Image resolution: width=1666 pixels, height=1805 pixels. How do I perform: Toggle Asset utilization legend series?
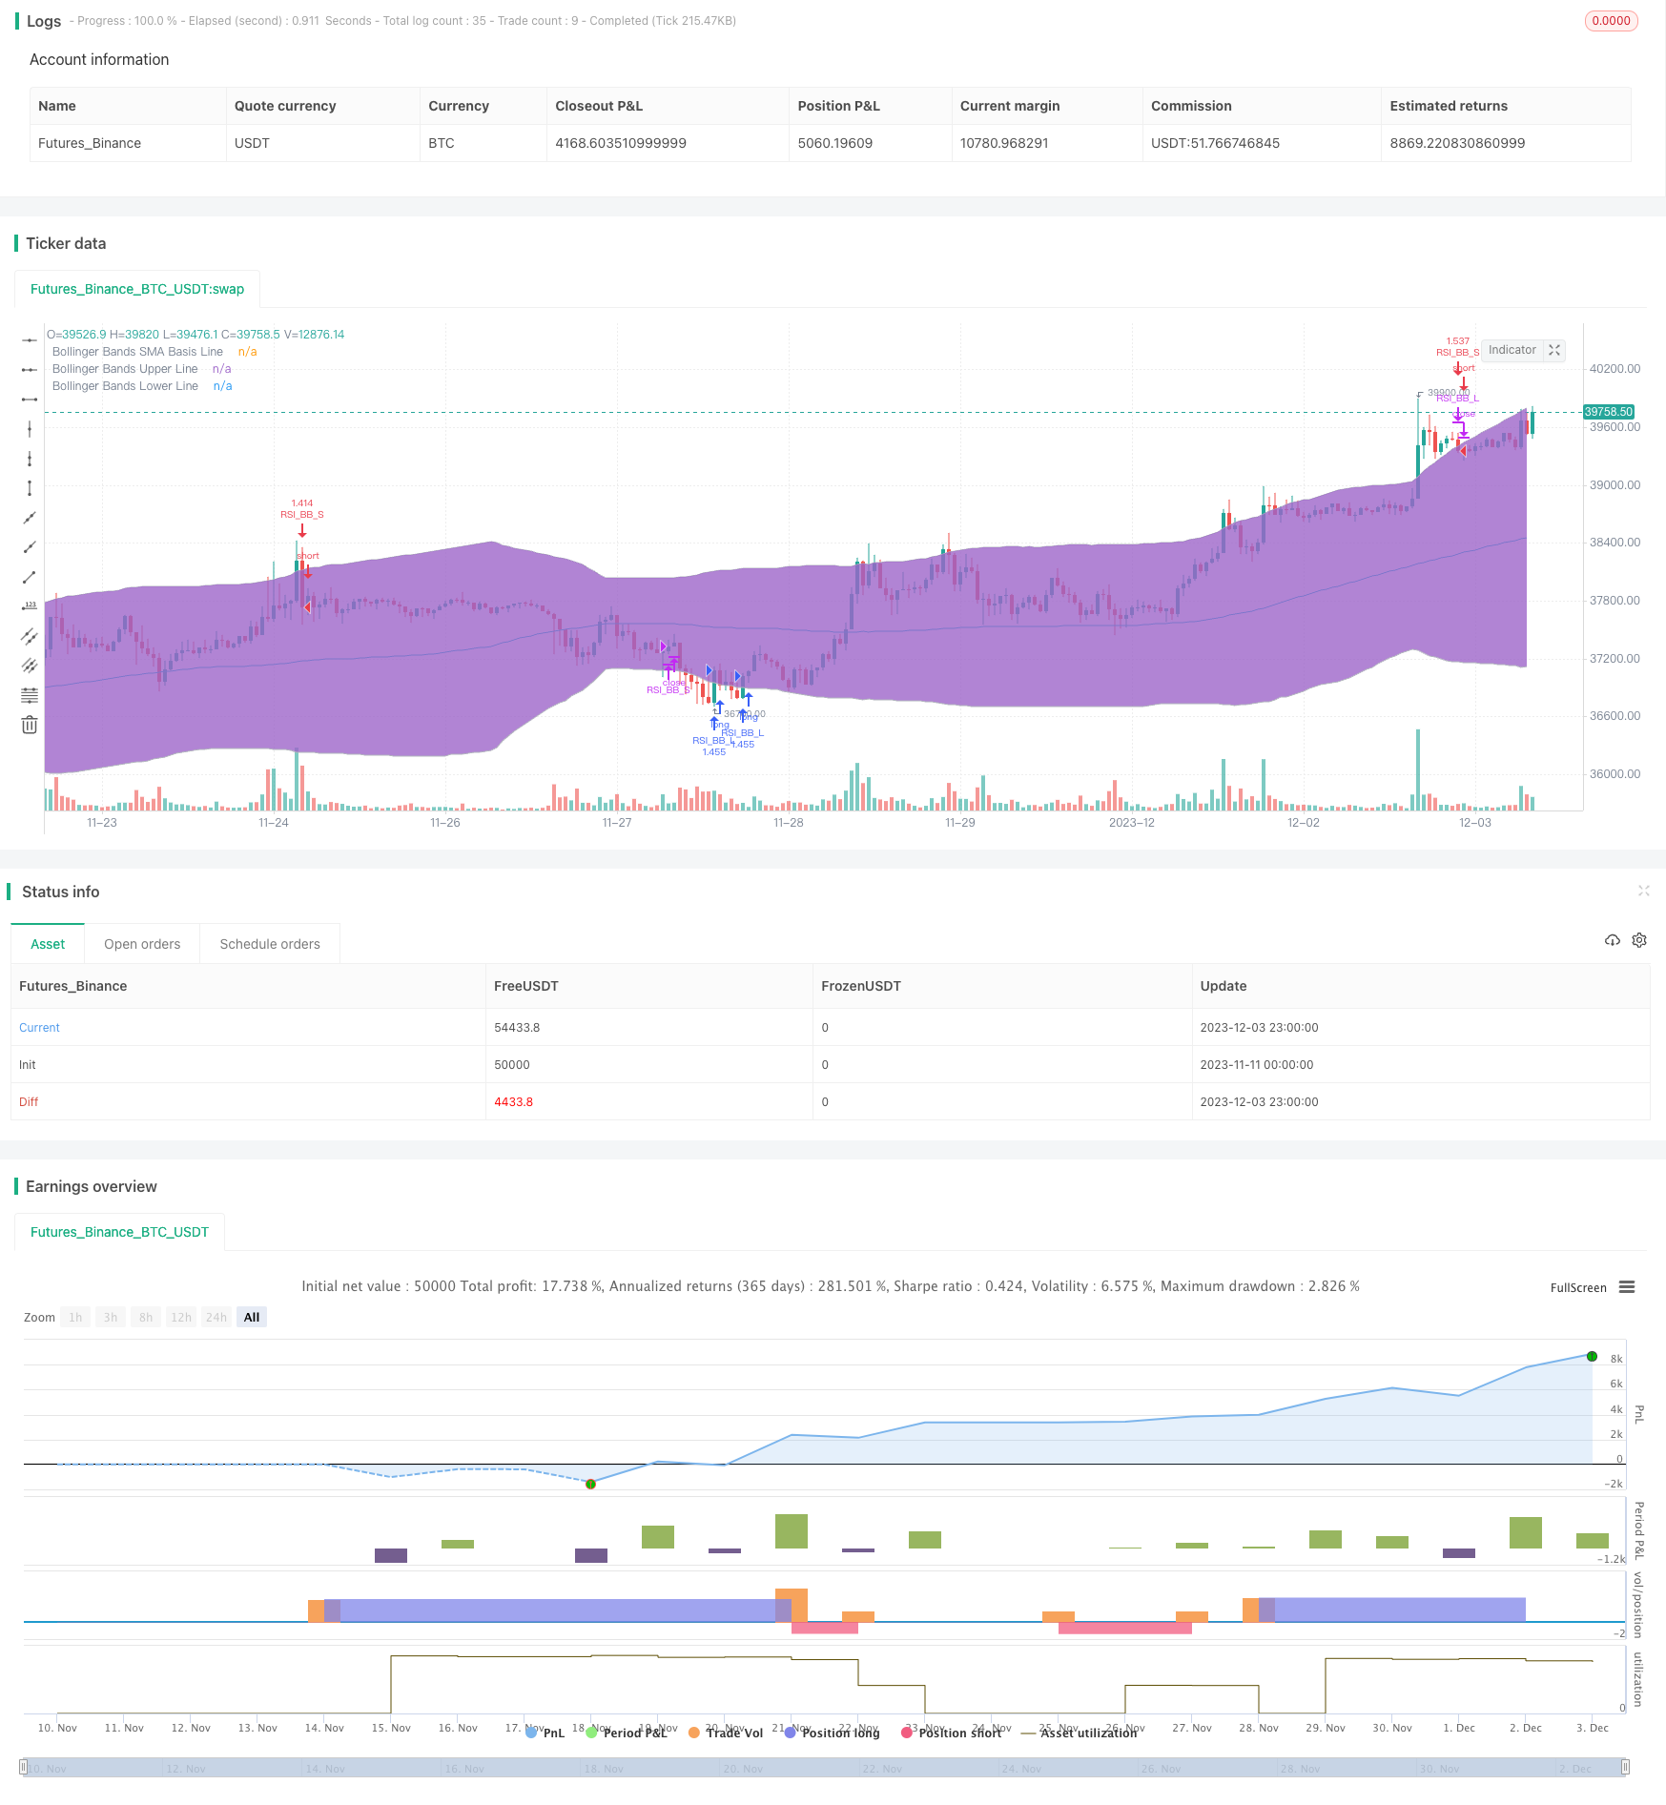(1079, 1733)
